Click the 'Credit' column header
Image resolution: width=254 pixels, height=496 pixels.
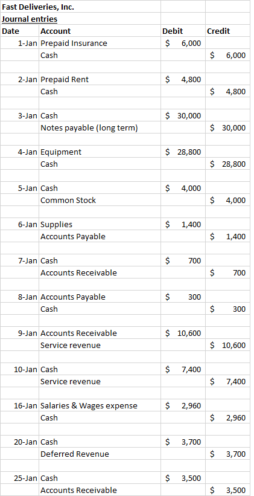228,31
